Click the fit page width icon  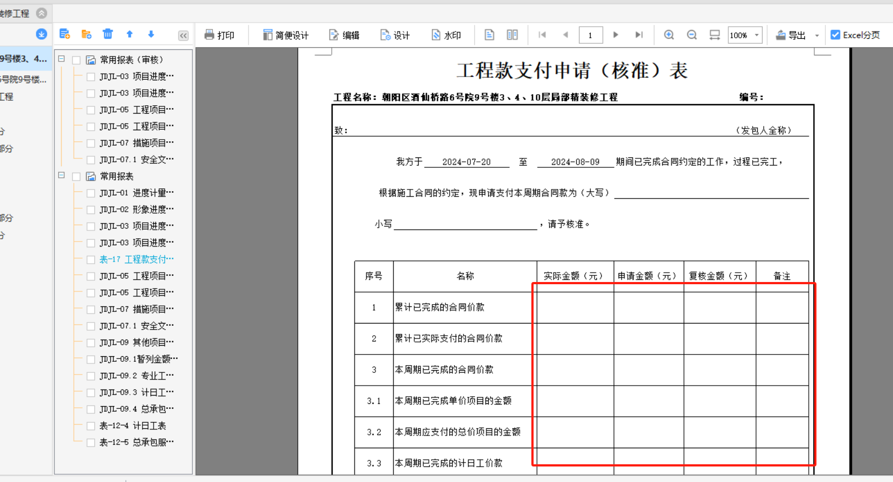click(715, 35)
